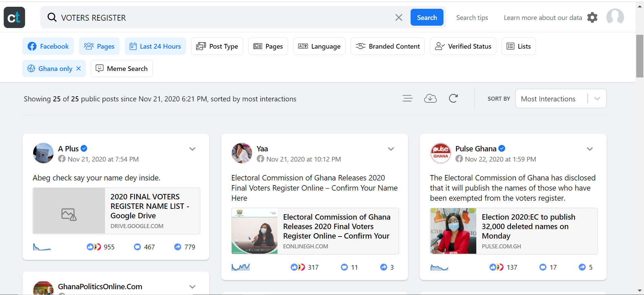Click shares icon showing 3
The height and width of the screenshot is (295, 644).
coord(383,267)
